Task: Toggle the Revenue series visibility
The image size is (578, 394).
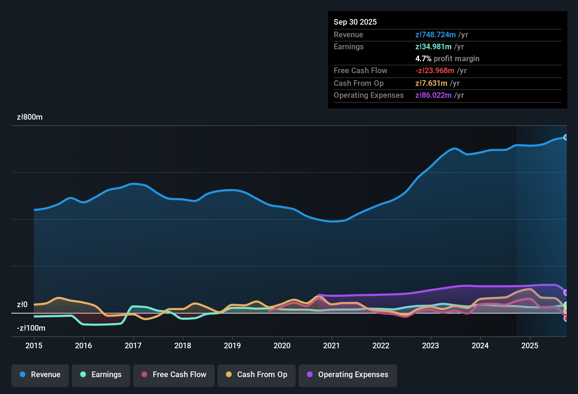Action: 40,375
